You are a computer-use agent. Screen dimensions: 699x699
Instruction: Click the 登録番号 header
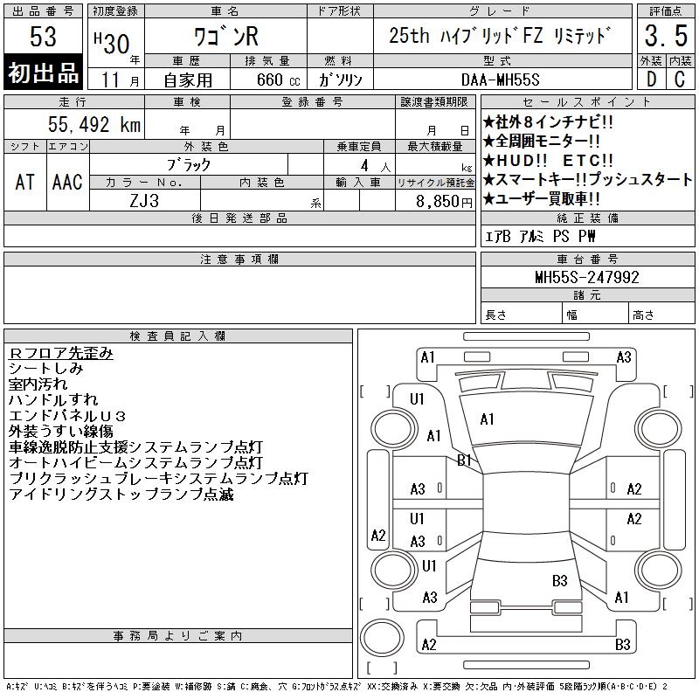point(313,101)
